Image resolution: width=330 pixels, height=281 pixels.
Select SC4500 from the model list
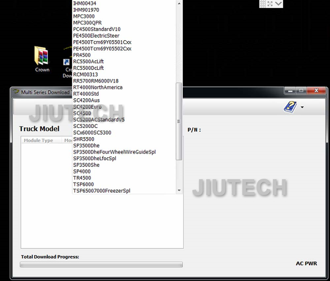point(82,113)
